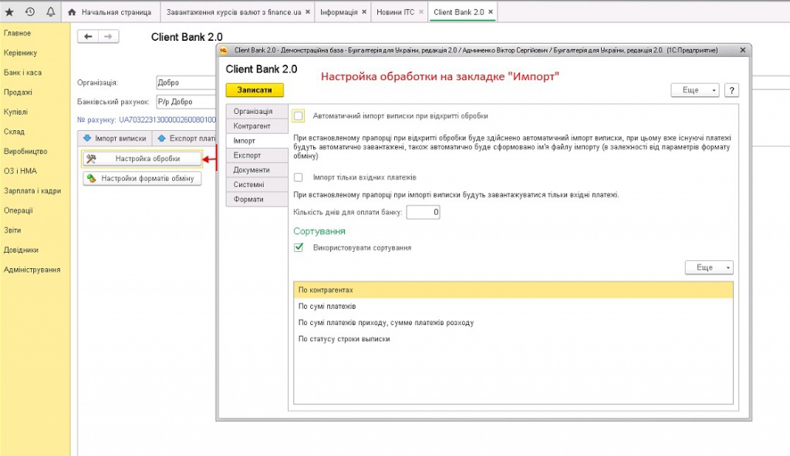Close the Інформація tab
Viewport: 790px width, 456px height.
(x=364, y=12)
